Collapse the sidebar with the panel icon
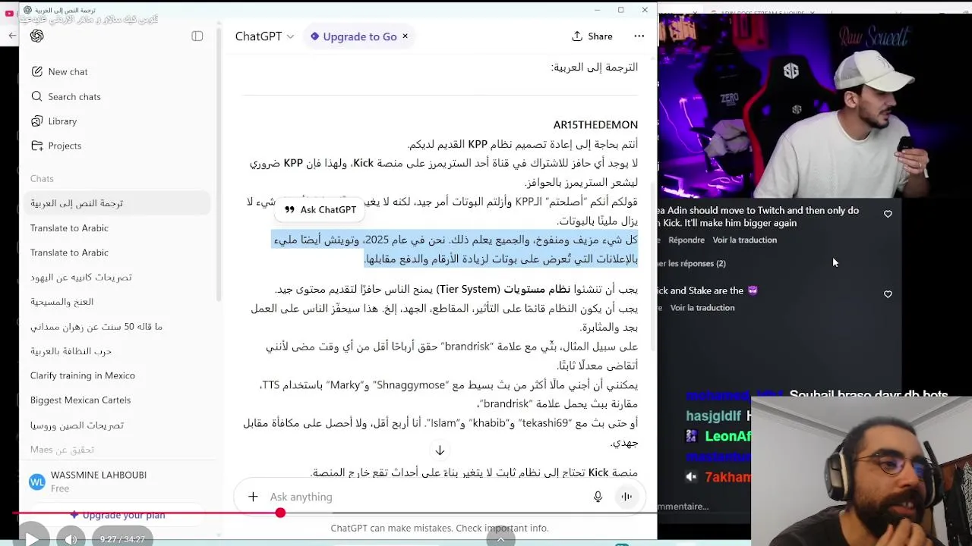 pyautogui.click(x=197, y=36)
